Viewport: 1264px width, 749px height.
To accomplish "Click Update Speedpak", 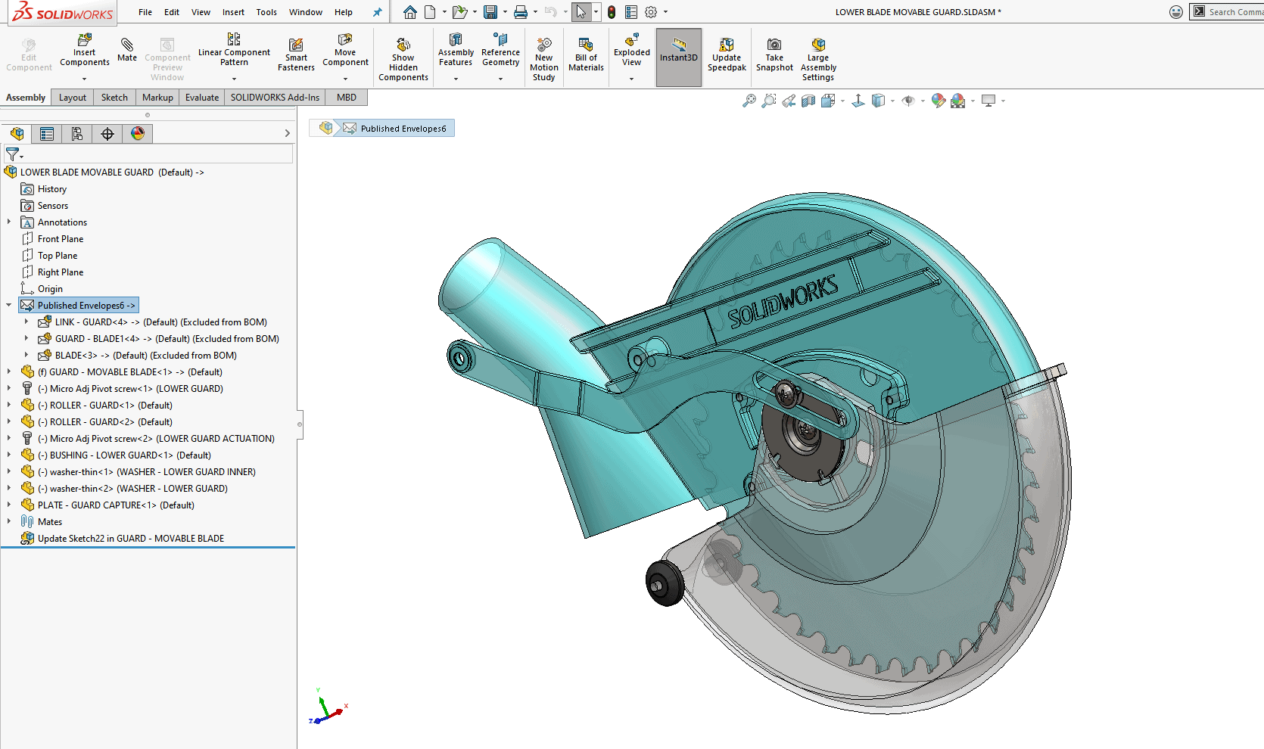I will pos(727,54).
